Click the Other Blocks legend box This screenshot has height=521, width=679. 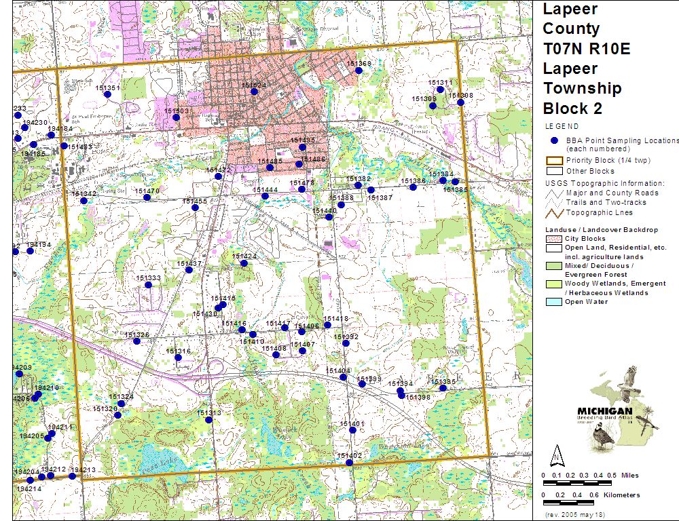point(554,171)
